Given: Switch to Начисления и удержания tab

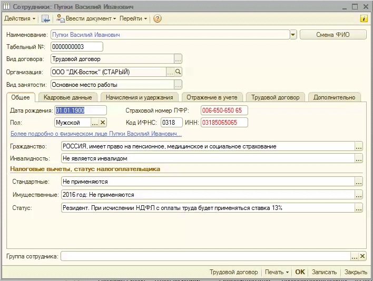Looking at the screenshot, I should click(139, 97).
